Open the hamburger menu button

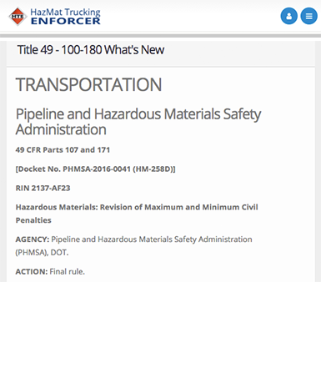(308, 16)
